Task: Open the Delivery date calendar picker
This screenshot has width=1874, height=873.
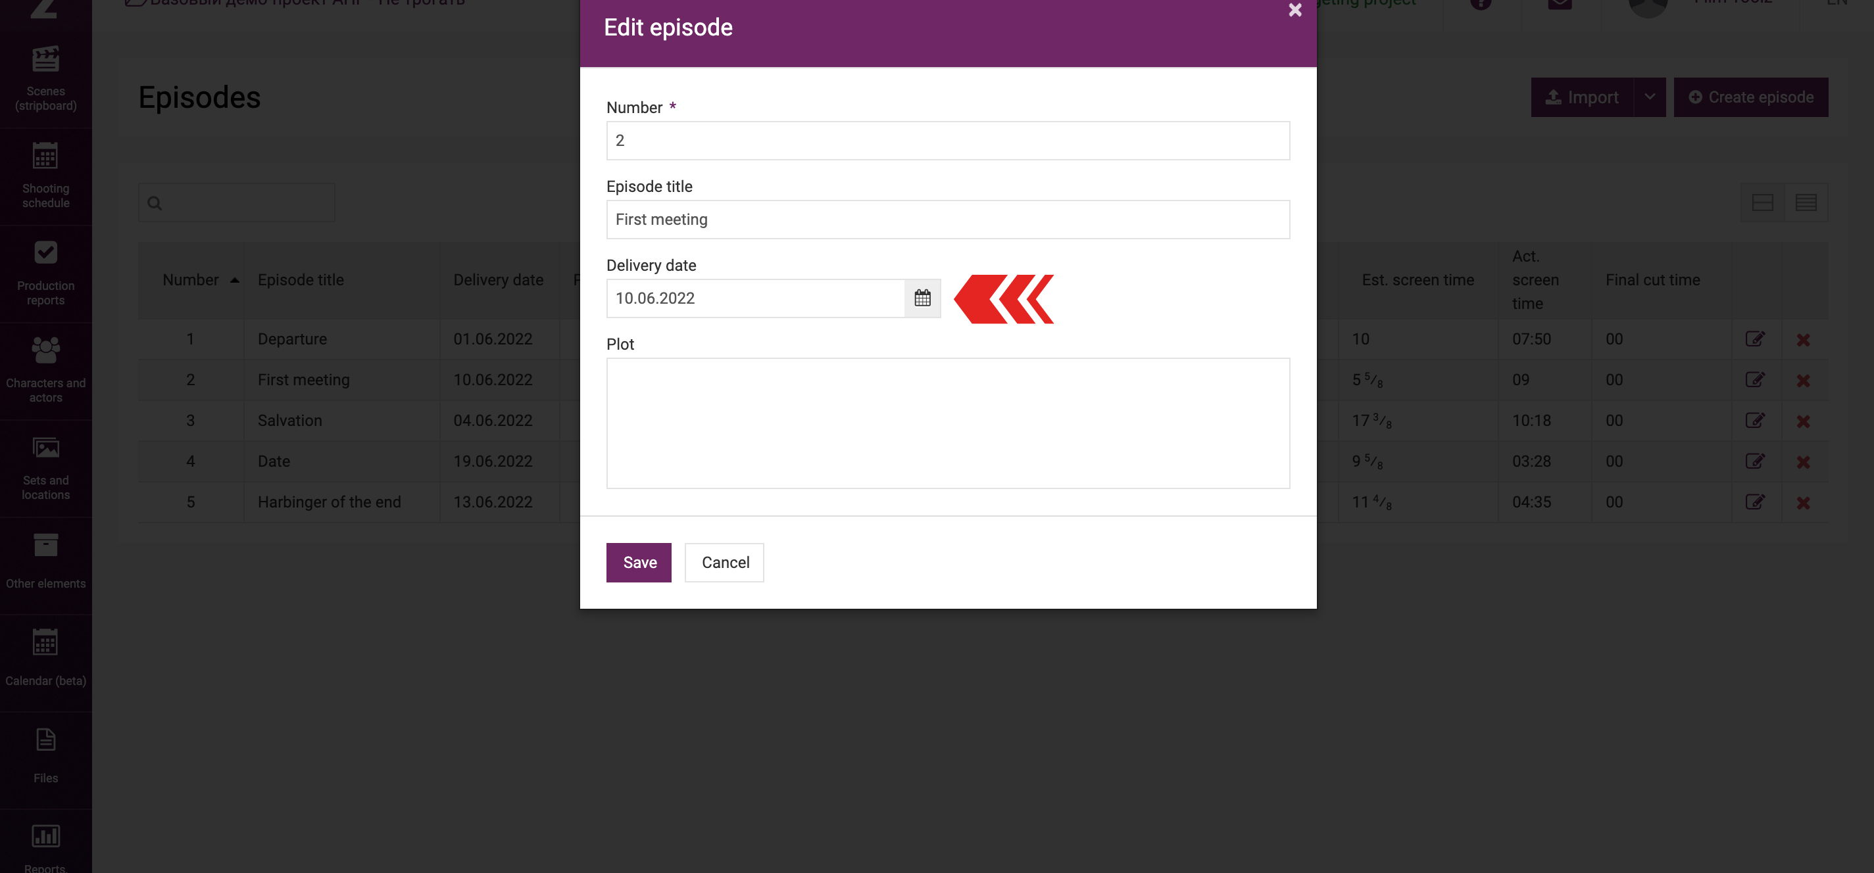Action: pyautogui.click(x=922, y=298)
